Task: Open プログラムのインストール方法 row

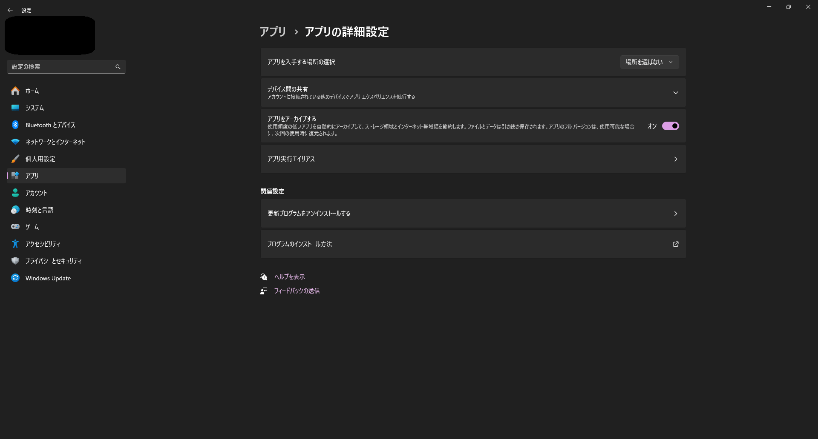Action: 473,244
